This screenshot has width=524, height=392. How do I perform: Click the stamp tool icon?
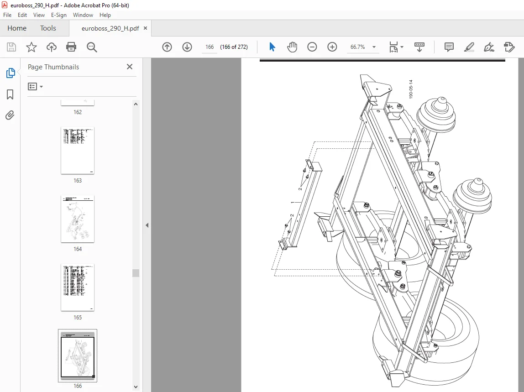click(509, 47)
